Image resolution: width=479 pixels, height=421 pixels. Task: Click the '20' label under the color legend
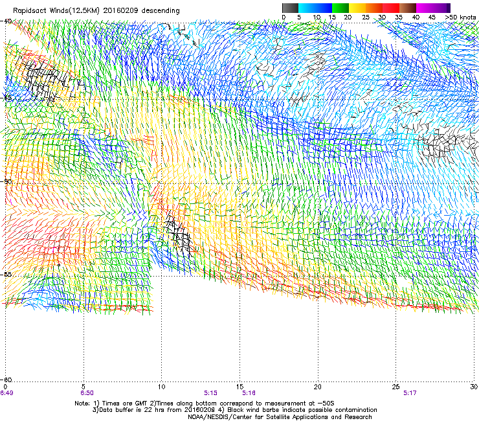coord(348,17)
